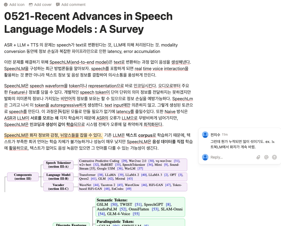Click the 'Components (section III)' diagram box
The height and width of the screenshot is (226, 281).
[23, 177]
